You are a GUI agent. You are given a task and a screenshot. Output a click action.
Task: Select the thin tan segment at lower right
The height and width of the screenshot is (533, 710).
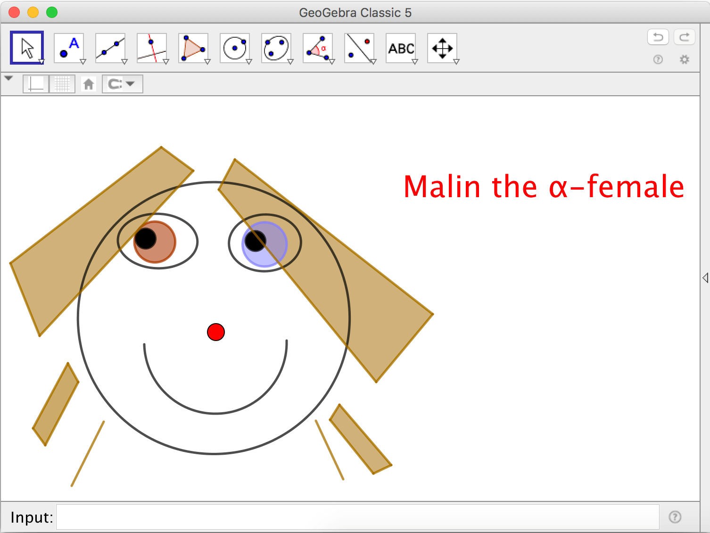pos(330,450)
